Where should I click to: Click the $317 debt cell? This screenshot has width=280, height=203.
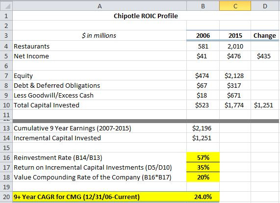[235, 85]
